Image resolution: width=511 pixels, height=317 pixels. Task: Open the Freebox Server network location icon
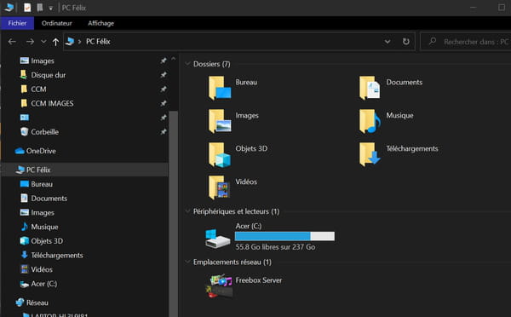tap(221, 286)
